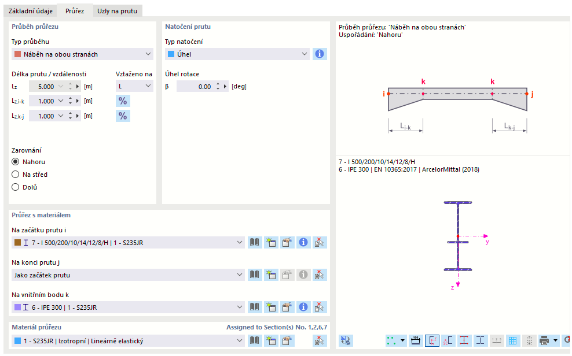Open node display options dropdown arrow

pos(403,341)
